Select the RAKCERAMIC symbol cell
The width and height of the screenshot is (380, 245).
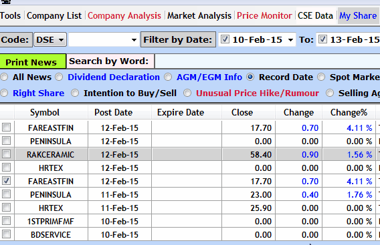click(x=51, y=155)
